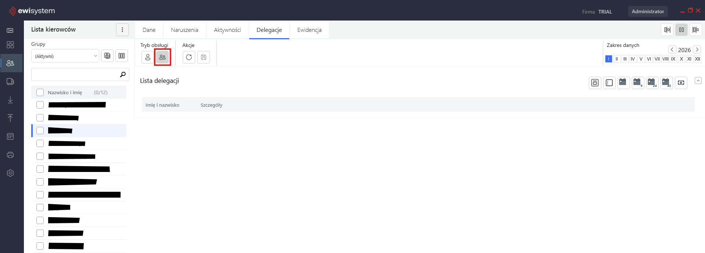705x253 pixels.
Task: Click the Administrator button
Action: click(x=648, y=11)
